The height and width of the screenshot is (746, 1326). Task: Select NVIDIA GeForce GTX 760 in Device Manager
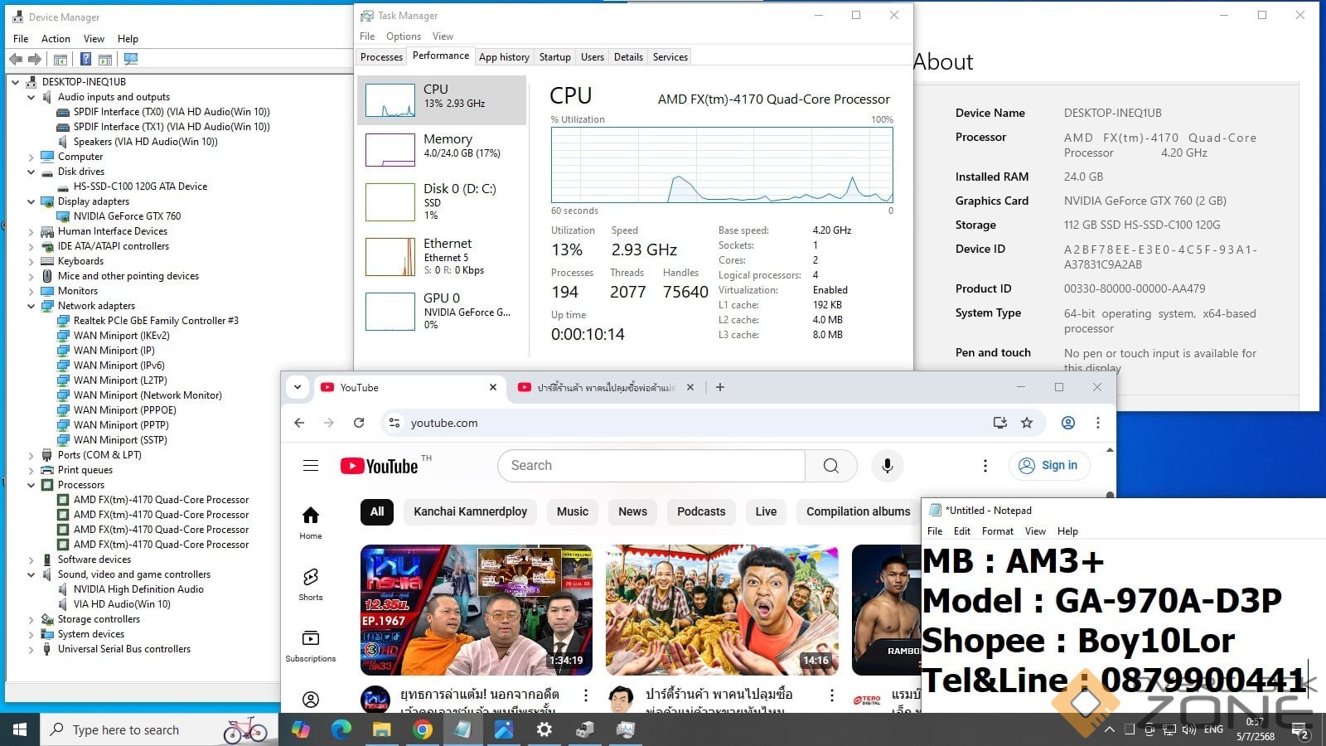[127, 216]
